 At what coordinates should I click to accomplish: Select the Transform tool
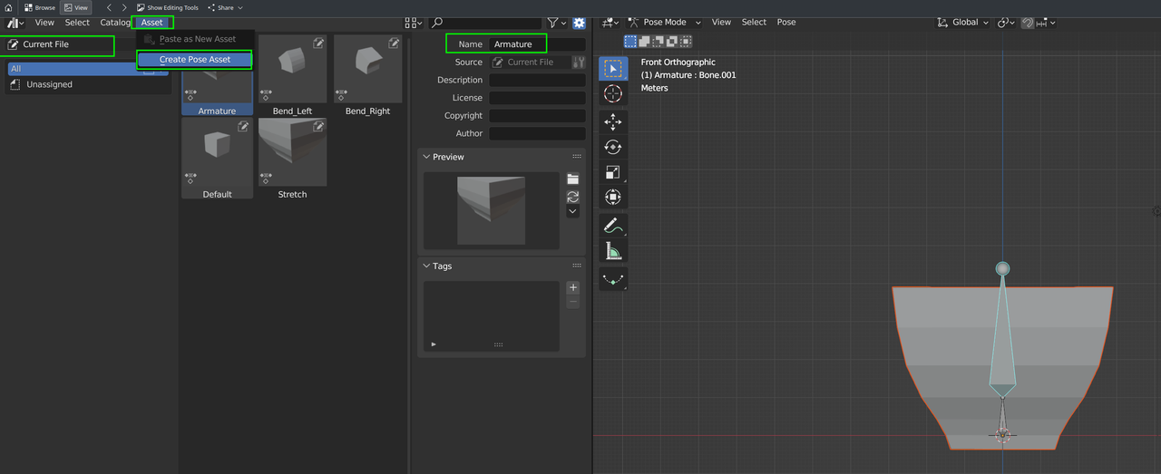click(612, 198)
